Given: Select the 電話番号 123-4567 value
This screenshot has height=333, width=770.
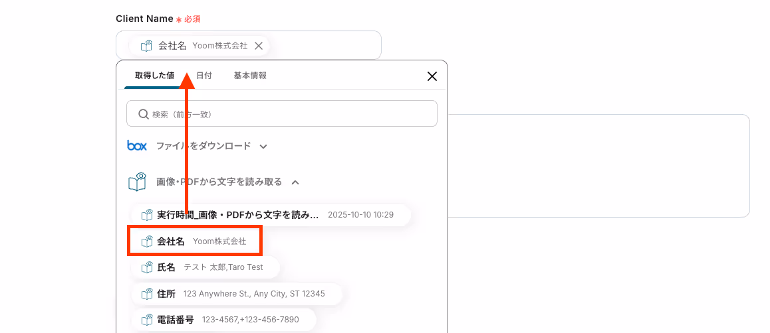Looking at the screenshot, I should coord(223,319).
